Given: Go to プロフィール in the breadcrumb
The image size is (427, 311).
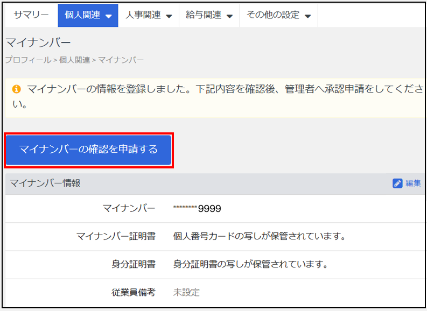Looking at the screenshot, I should 28,60.
